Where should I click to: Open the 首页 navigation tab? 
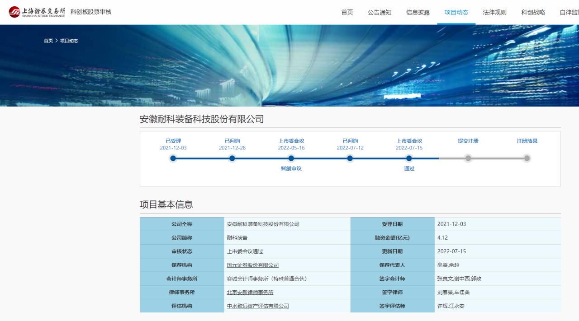(347, 12)
